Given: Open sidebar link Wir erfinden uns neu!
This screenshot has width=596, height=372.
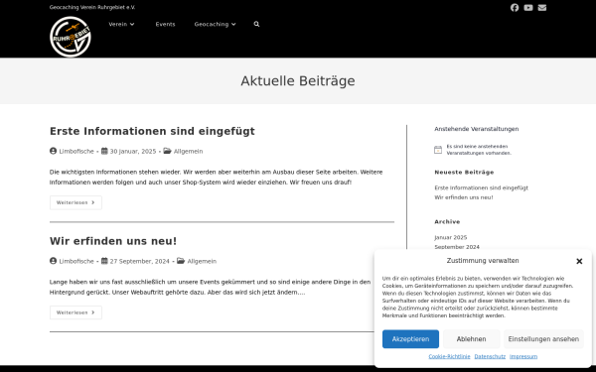Looking at the screenshot, I should (x=464, y=197).
